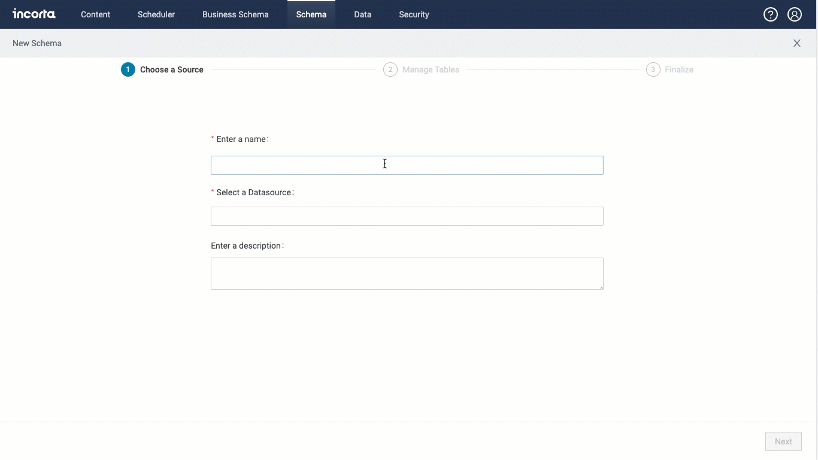Open the Select a Datasource dropdown
818x460 pixels.
pyautogui.click(x=407, y=216)
